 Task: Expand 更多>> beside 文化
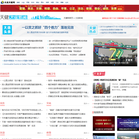(x=86, y=103)
